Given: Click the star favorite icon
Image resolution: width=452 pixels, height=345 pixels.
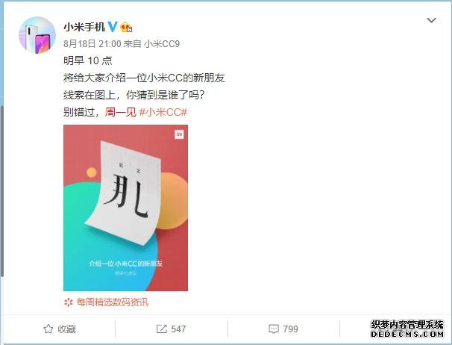Looking at the screenshot, I should coord(48,329).
